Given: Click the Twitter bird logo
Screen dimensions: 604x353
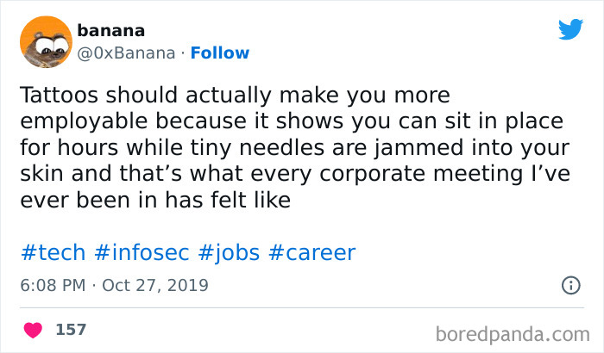Looking at the screenshot, I should pyautogui.click(x=570, y=31).
